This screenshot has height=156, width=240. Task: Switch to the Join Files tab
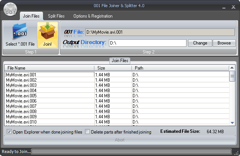pyautogui.click(x=31, y=16)
